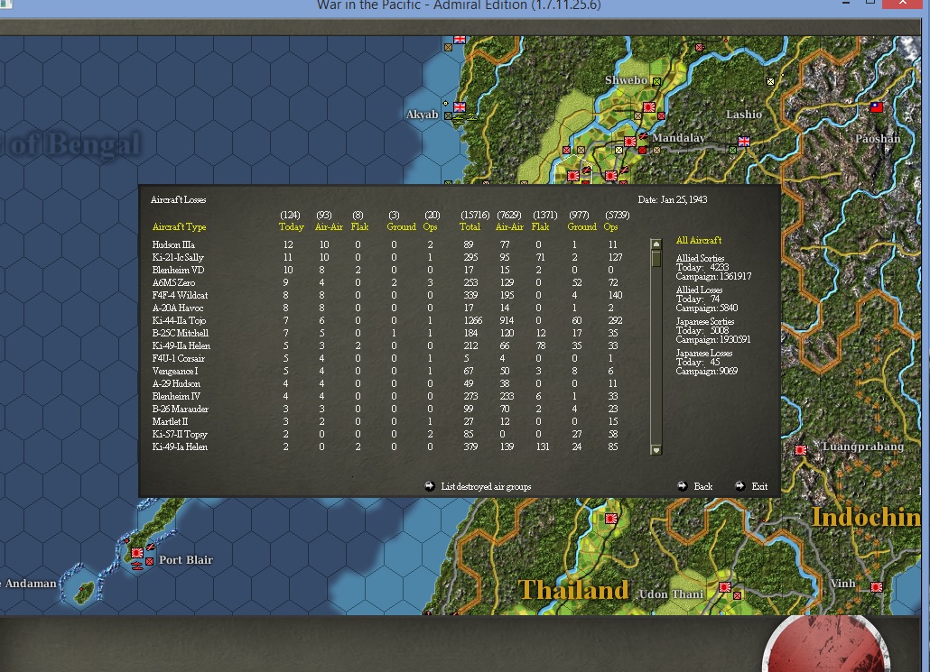Go Back from Aircraft Losses

[x=702, y=486]
